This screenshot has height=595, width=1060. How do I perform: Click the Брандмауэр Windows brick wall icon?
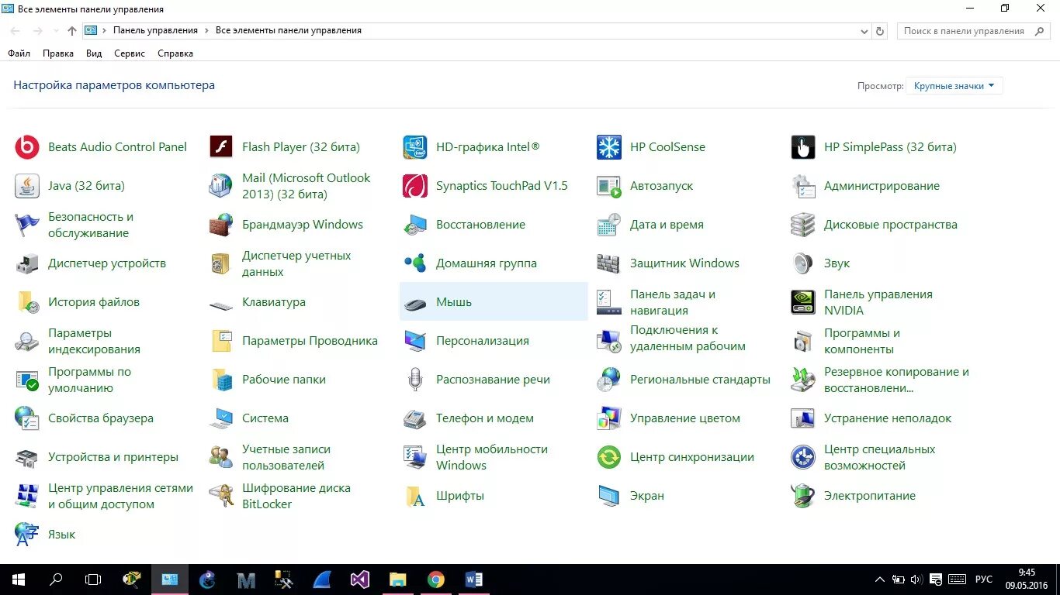click(x=221, y=225)
